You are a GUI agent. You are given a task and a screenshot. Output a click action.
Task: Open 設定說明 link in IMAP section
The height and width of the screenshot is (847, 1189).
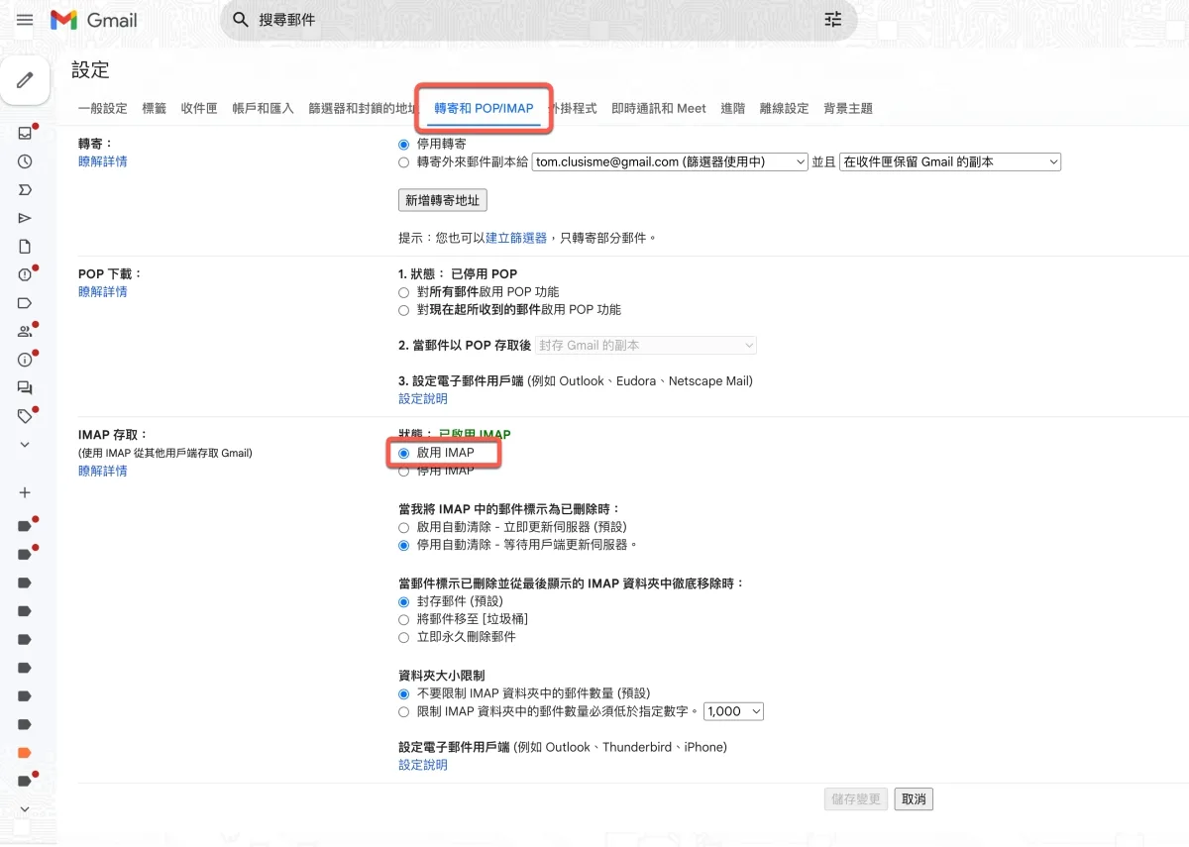point(423,766)
